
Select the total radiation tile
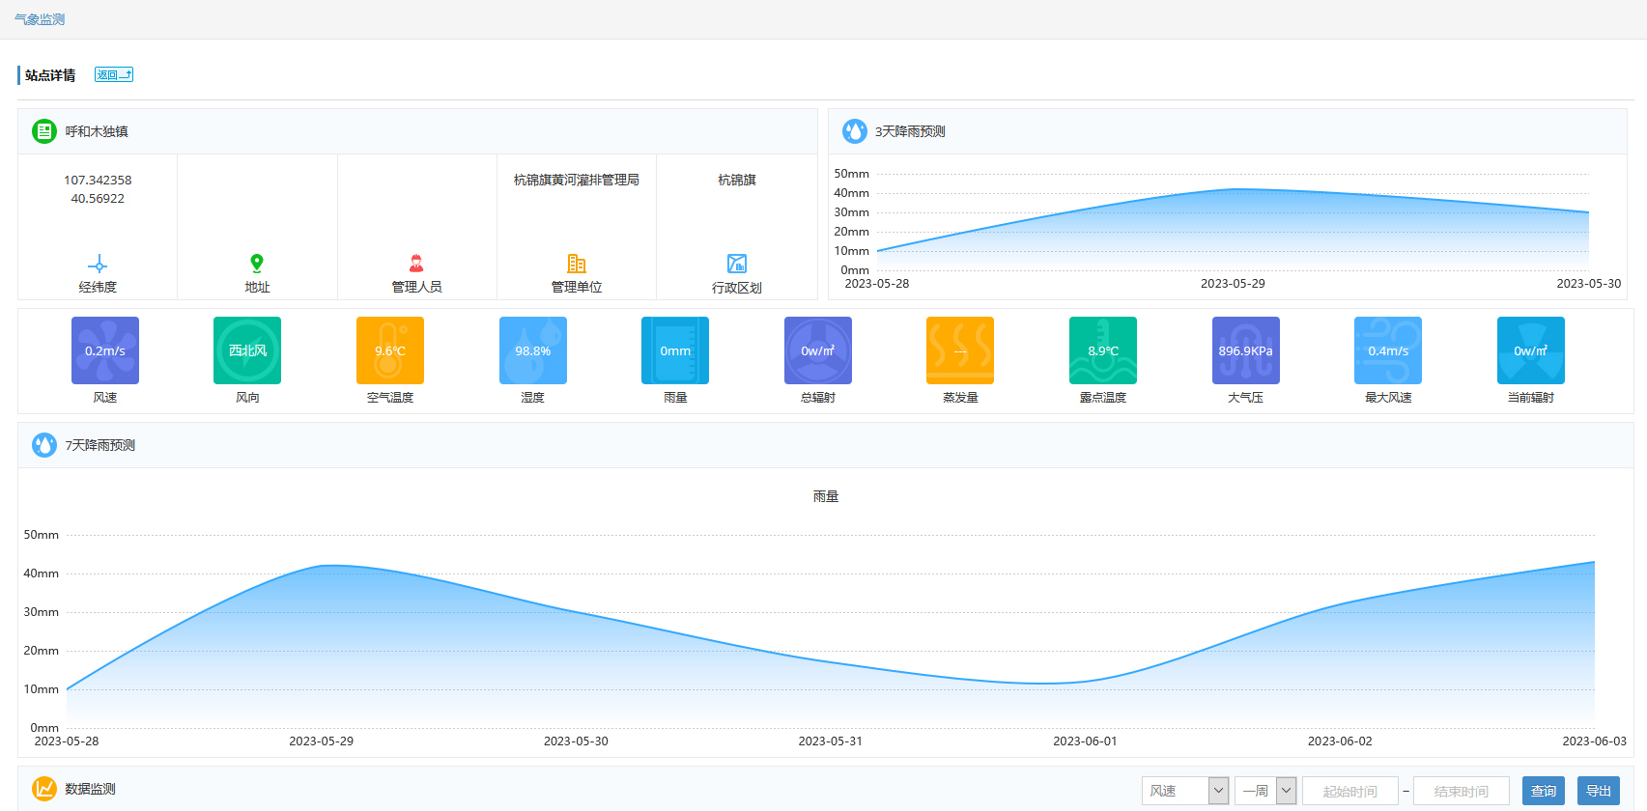[817, 350]
